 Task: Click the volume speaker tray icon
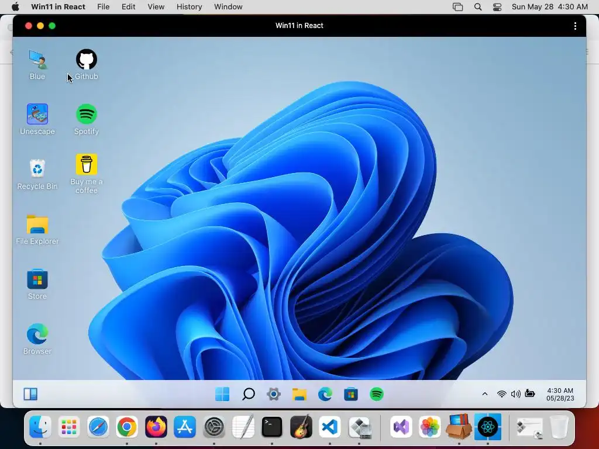pos(516,394)
